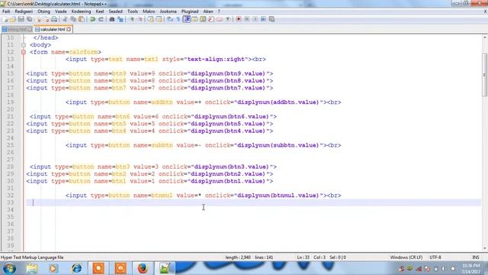Click the vertical scrollbar down arrow
This screenshot has width=488, height=275.
point(485,248)
